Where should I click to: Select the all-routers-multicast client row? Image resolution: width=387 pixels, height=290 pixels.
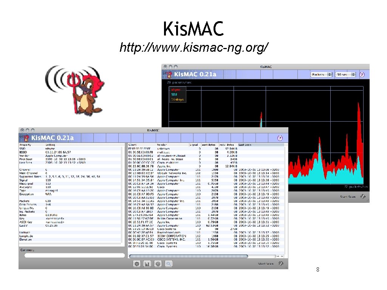click(x=206, y=156)
